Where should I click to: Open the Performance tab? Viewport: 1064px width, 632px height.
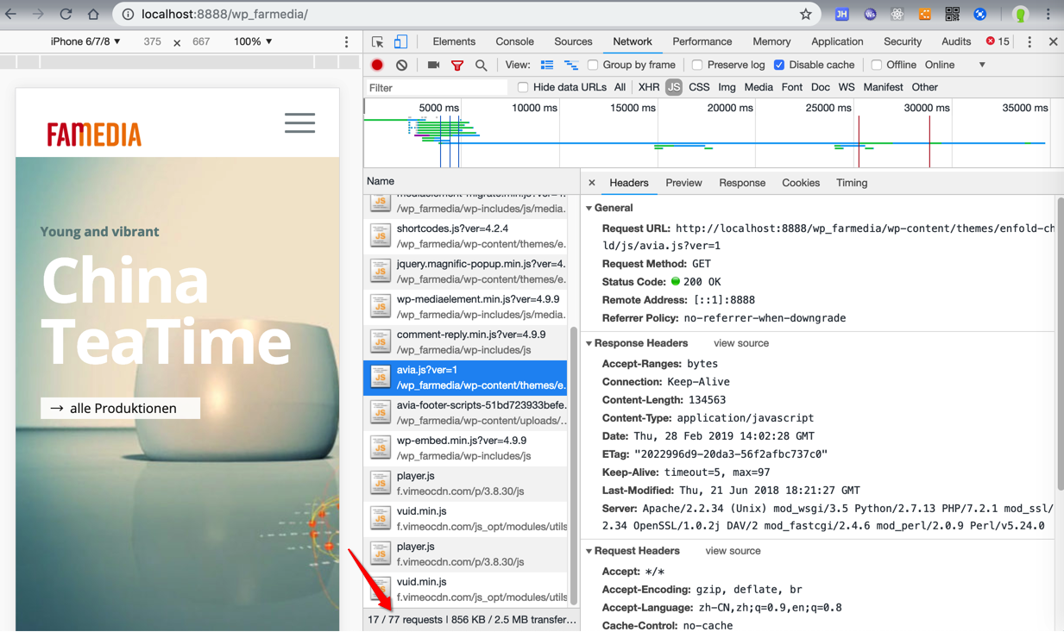tap(702, 41)
